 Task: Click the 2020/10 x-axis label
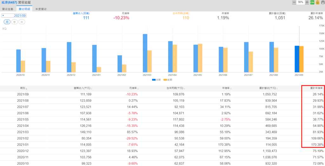[21, 75]
